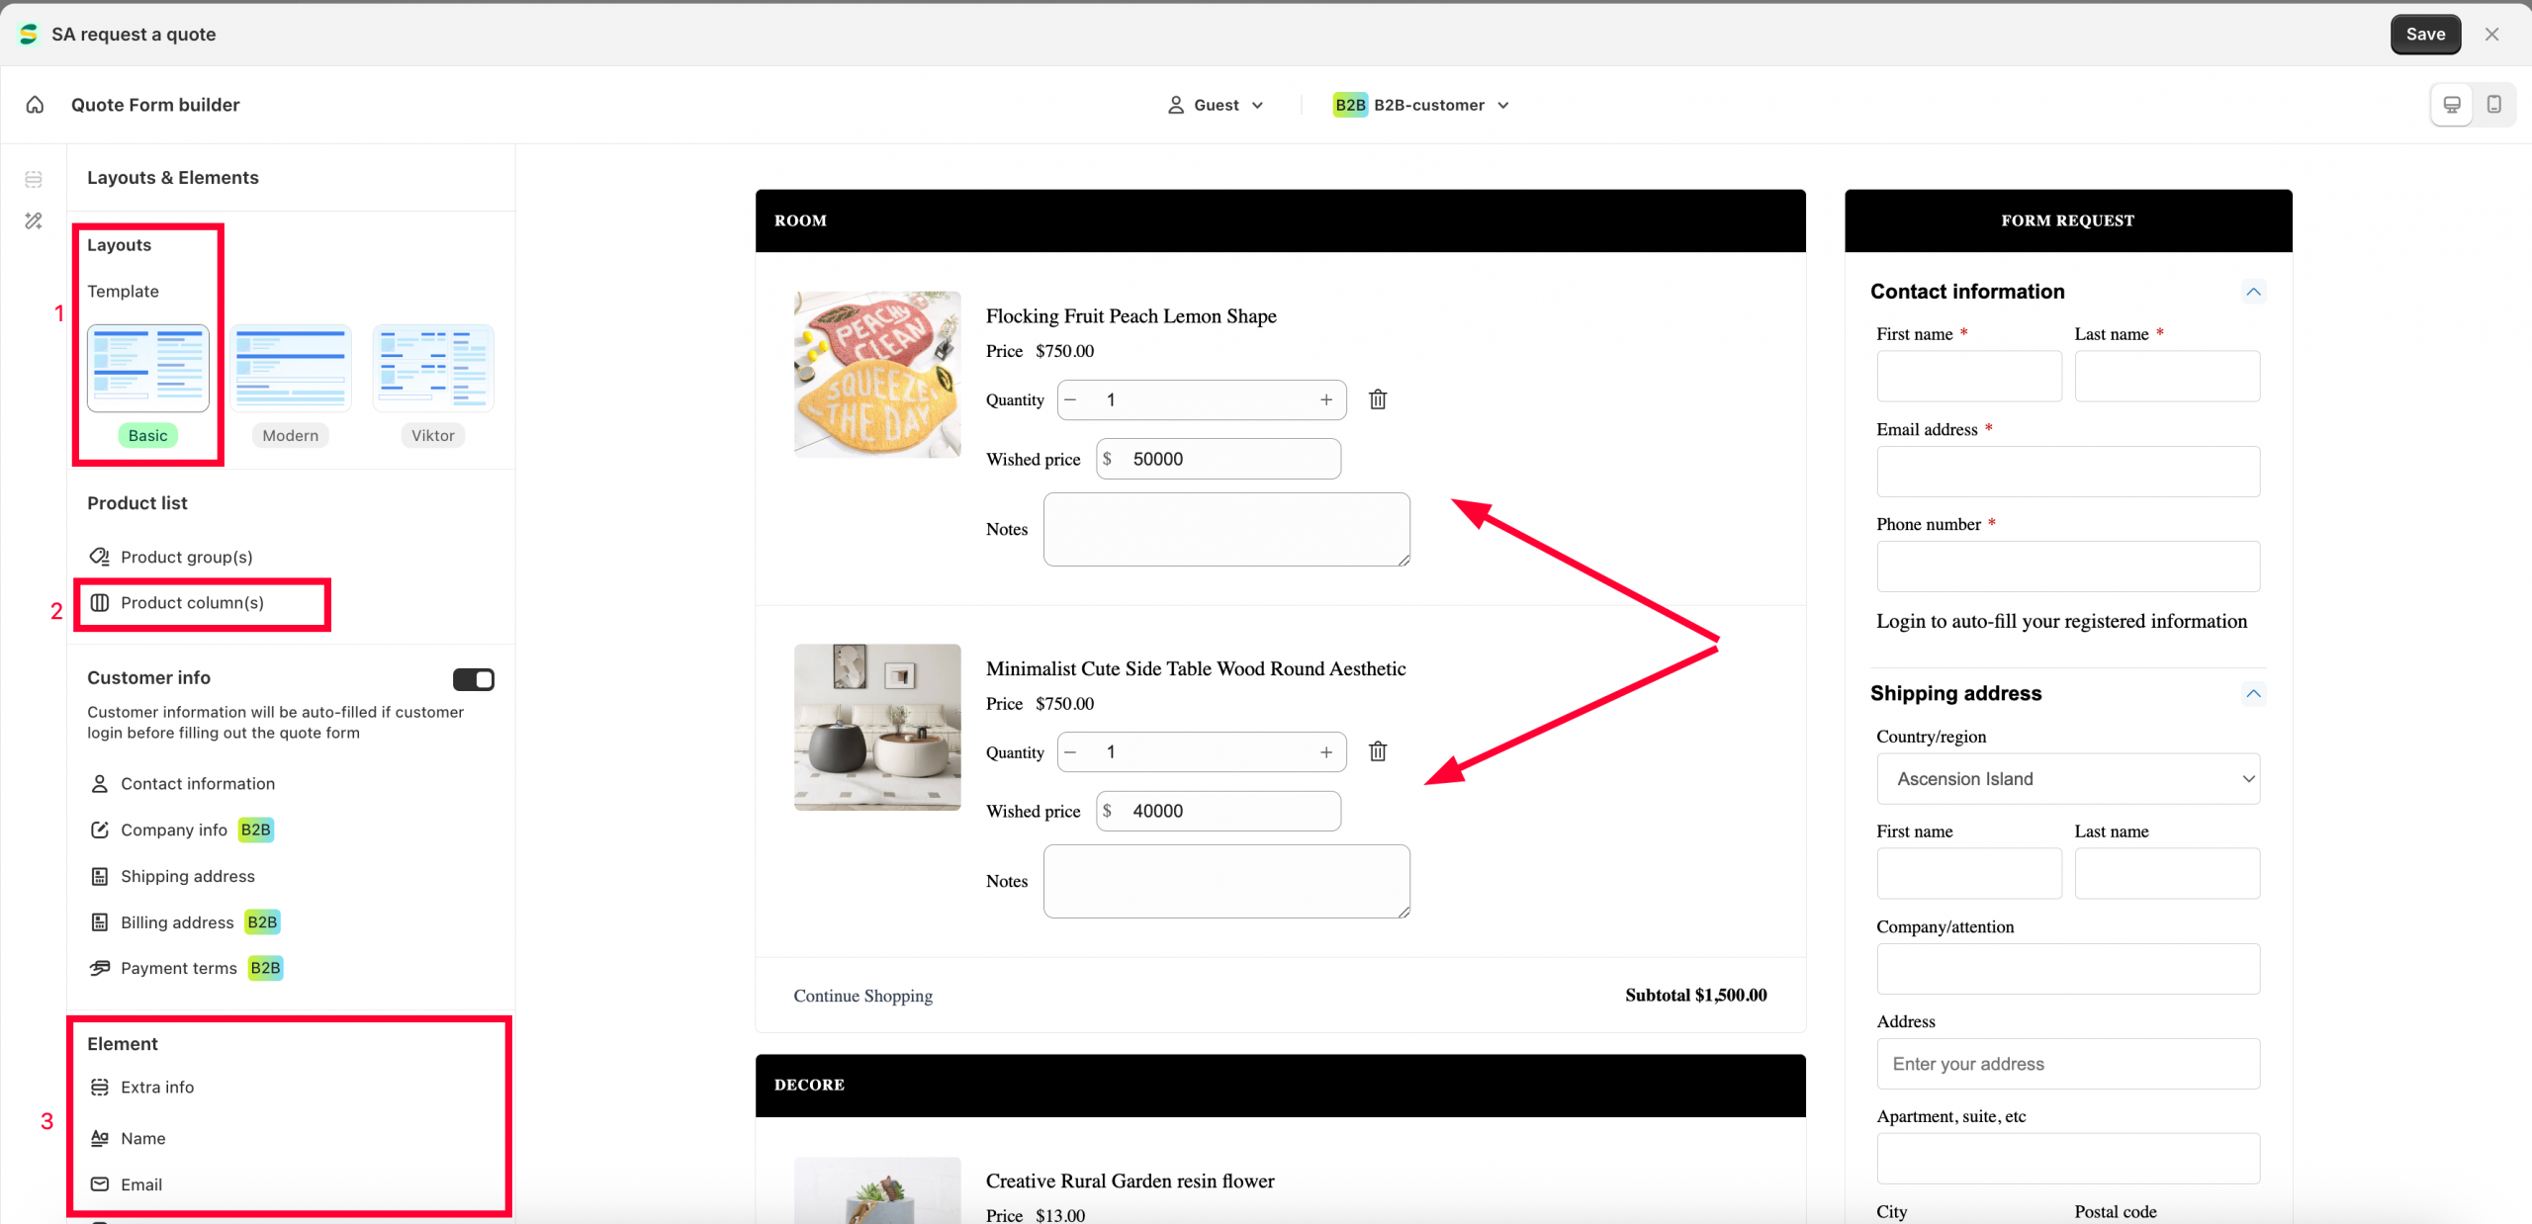The width and height of the screenshot is (2532, 1224).
Task: Open the magic wand styling icon in the sidebar
Action: click(x=34, y=220)
